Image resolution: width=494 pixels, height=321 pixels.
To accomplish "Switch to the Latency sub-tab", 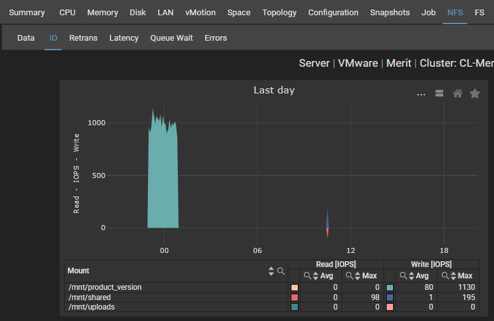I will 124,38.
